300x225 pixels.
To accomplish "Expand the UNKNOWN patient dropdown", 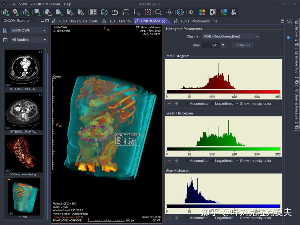I will tap(28, 30).
